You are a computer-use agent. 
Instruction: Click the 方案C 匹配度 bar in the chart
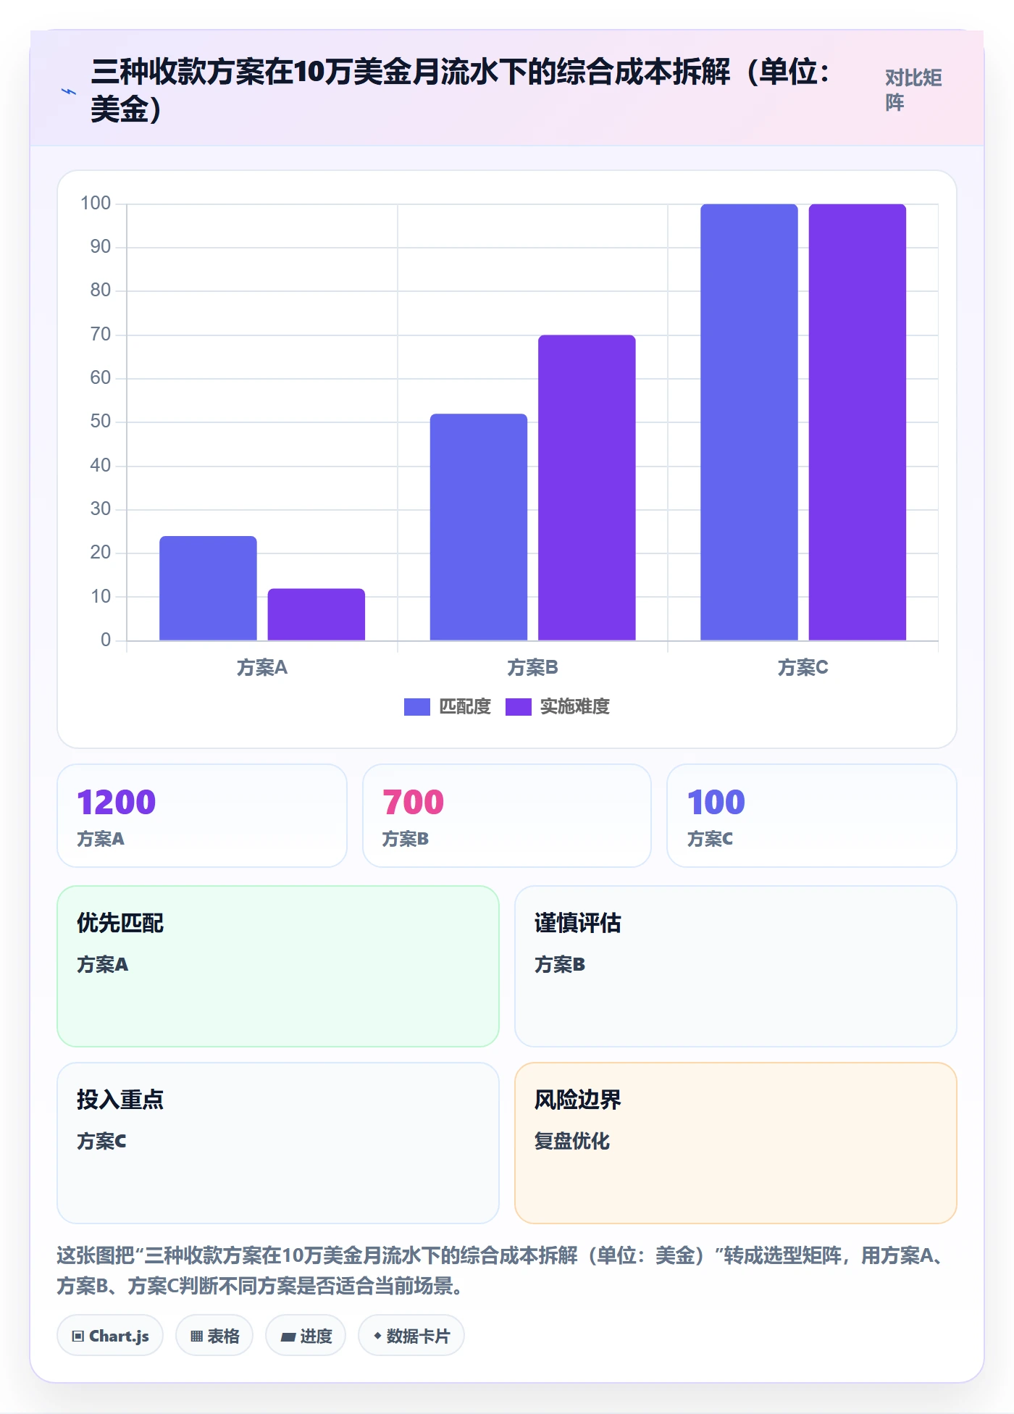point(749,422)
